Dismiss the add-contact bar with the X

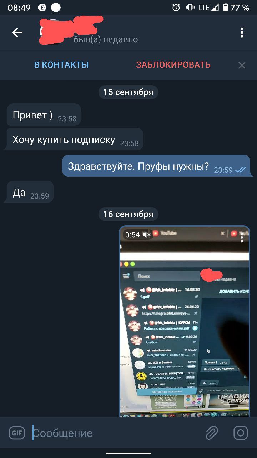coord(242,65)
